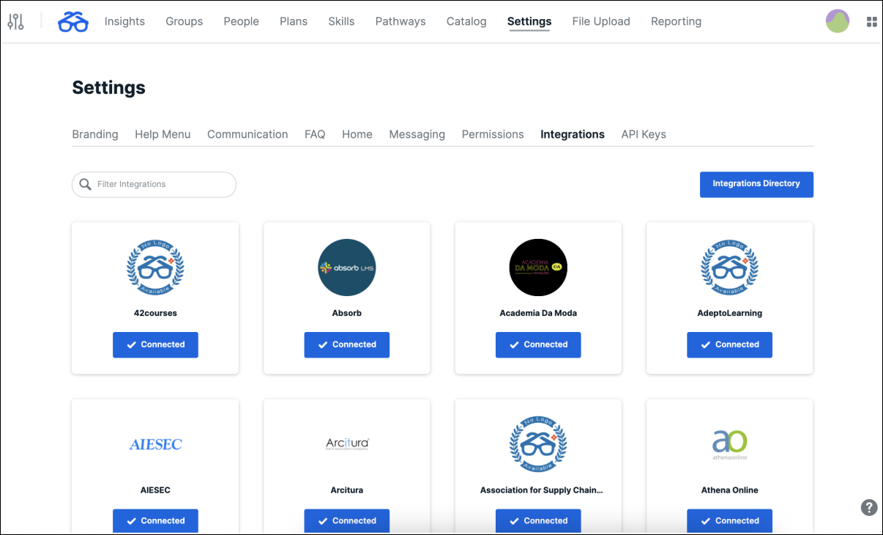Toggle the Connected state for 42courses
The width and height of the screenshot is (883, 535).
155,344
